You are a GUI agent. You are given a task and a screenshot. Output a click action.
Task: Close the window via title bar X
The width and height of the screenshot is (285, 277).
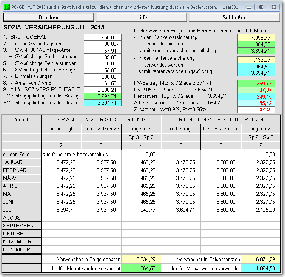point(274,7)
